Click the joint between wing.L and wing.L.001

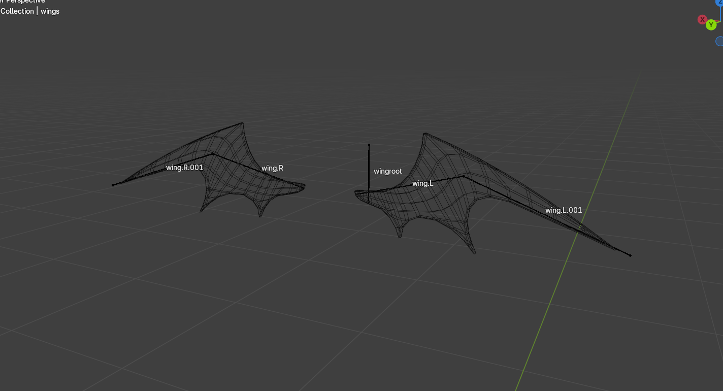(463, 177)
